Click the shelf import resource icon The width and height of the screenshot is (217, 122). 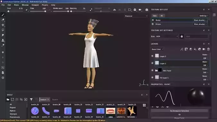coord(26,100)
